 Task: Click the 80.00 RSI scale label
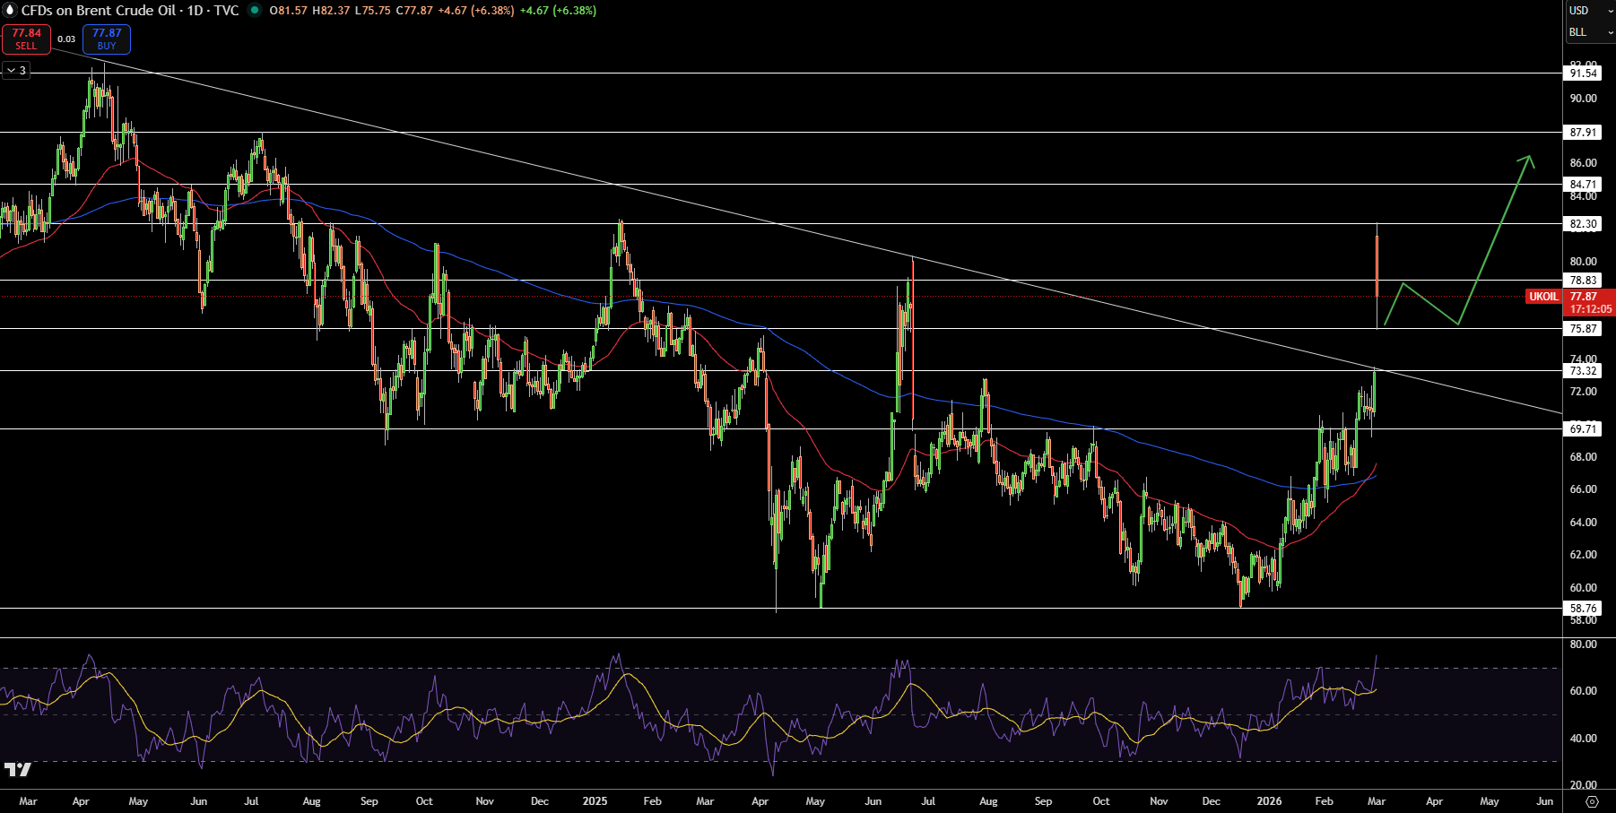click(1583, 644)
